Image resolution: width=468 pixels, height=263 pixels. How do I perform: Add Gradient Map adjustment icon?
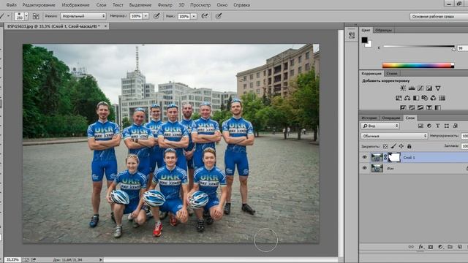pyautogui.click(x=437, y=107)
